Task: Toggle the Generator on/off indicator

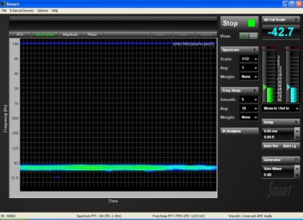Action: tap(296, 160)
